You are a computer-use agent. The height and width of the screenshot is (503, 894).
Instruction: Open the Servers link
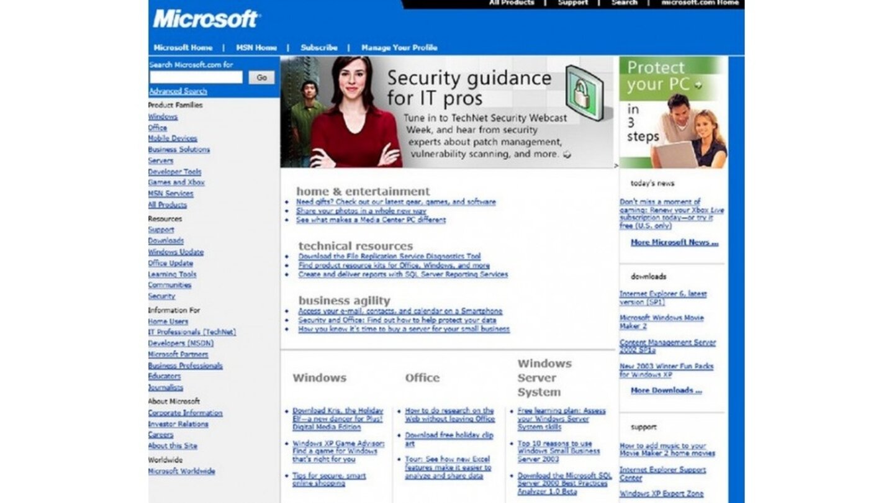160,160
